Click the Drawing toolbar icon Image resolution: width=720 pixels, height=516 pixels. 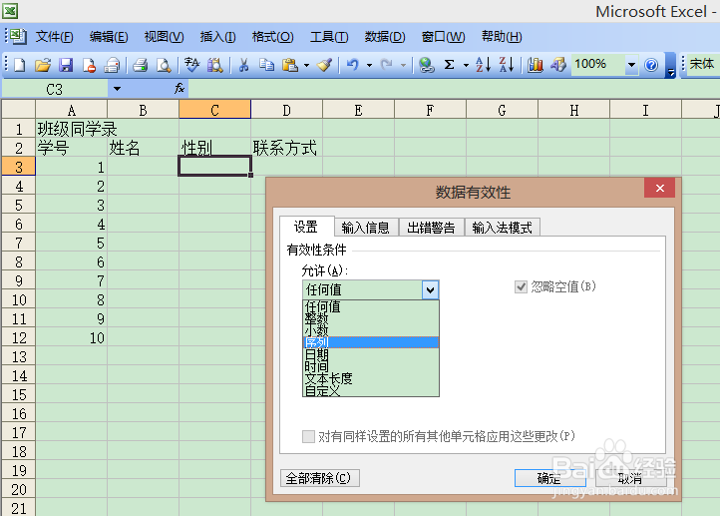[x=558, y=65]
